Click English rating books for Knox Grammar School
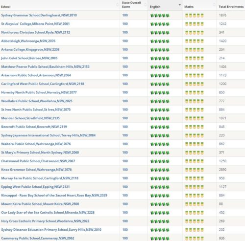This screenshot has height=241, width=245. [160, 170]
